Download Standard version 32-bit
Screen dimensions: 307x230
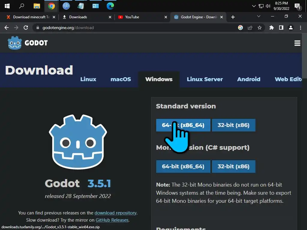[234, 125]
